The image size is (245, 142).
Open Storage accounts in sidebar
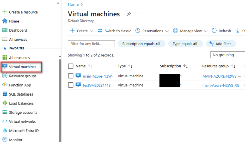point(23,113)
